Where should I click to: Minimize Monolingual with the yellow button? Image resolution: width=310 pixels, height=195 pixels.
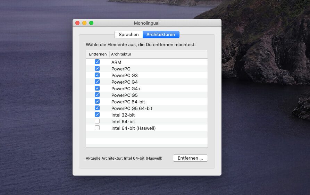pyautogui.click(x=84, y=23)
